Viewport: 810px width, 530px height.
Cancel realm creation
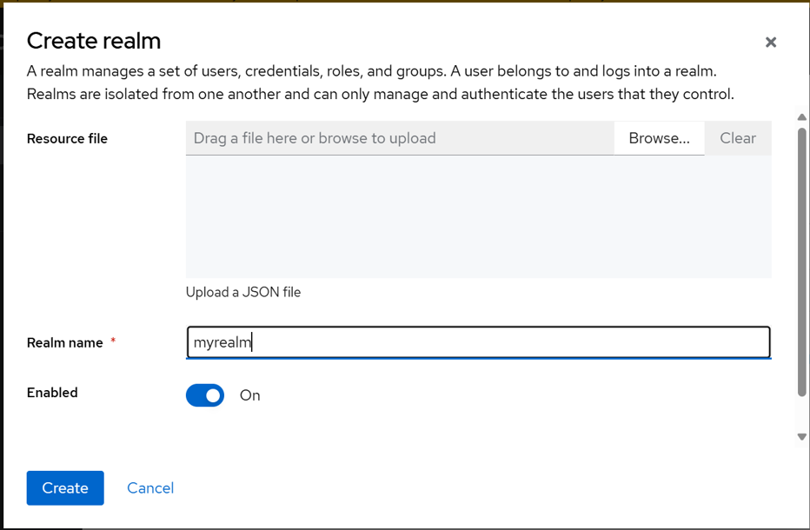(150, 488)
